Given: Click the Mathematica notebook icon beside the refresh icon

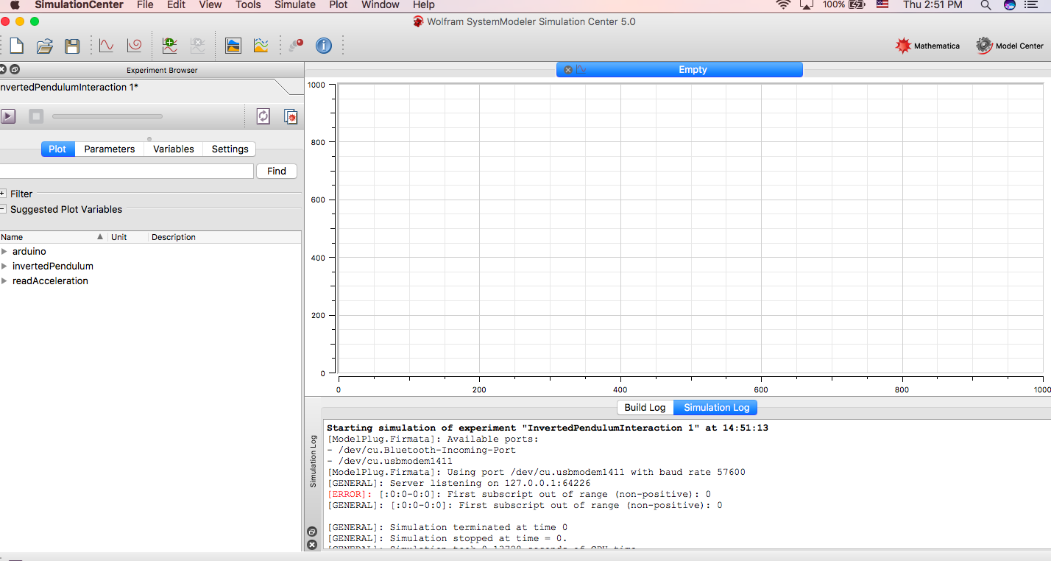Looking at the screenshot, I should (x=291, y=116).
